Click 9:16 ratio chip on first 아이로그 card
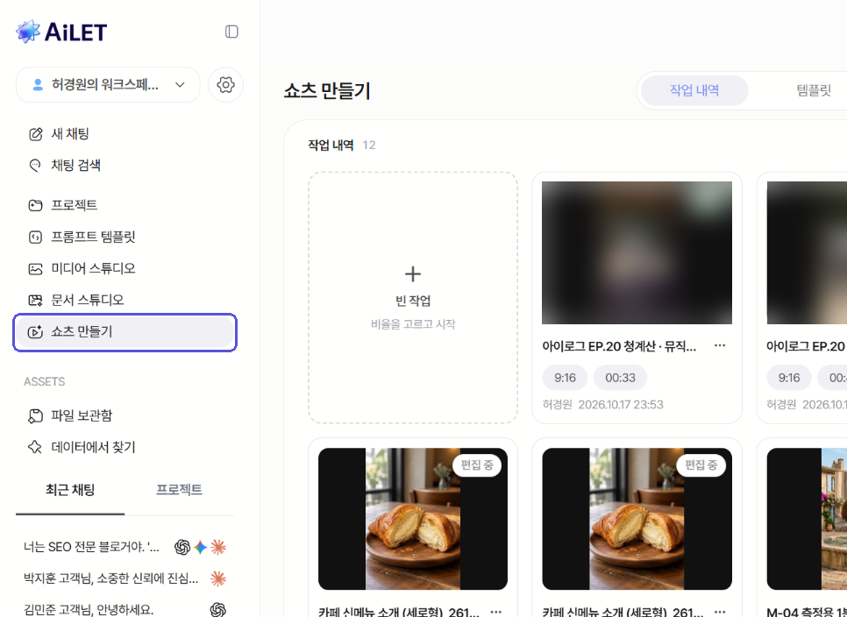The image size is (847, 617). click(565, 378)
